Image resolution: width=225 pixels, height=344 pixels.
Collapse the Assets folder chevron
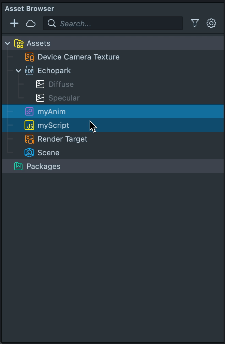point(7,43)
